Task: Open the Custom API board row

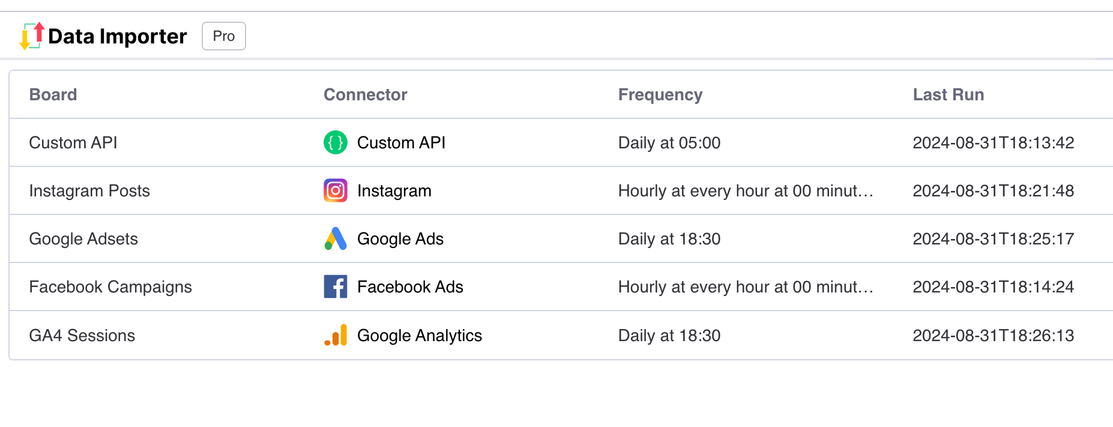Action: tap(561, 142)
